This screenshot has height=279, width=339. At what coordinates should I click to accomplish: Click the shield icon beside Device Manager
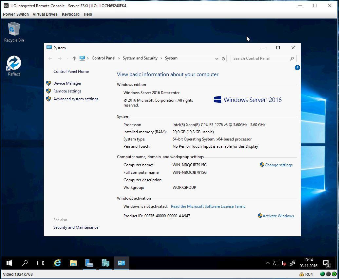48,83
